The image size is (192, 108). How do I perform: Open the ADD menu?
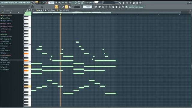coord(7,3)
